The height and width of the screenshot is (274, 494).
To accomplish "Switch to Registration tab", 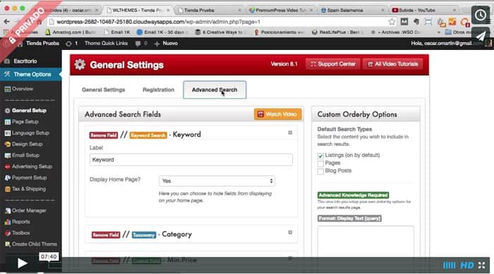I will (x=158, y=89).
